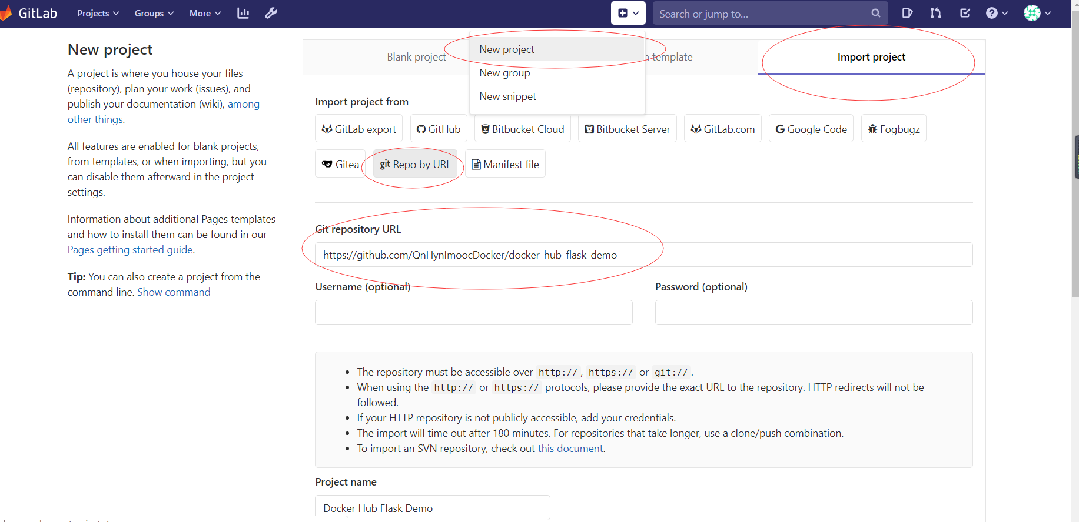This screenshot has height=522, width=1079.
Task: Click the GitLab logo in the header
Action: tap(29, 13)
